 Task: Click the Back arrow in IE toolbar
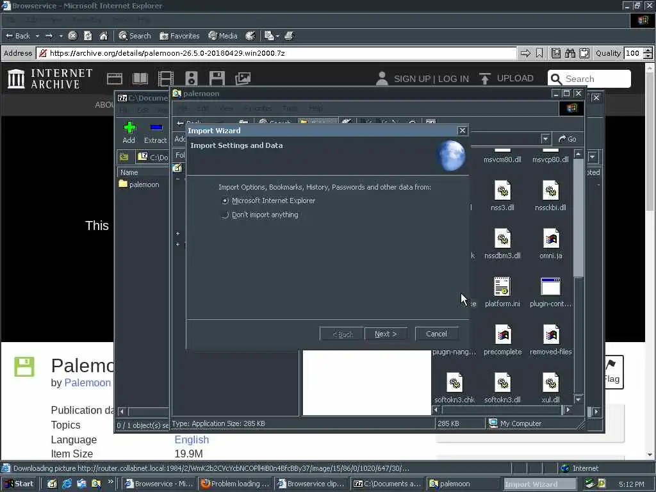click(x=17, y=36)
